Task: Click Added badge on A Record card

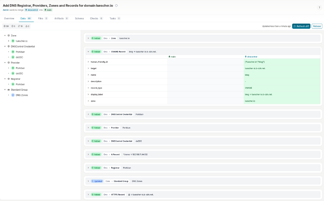Action: pos(96,154)
